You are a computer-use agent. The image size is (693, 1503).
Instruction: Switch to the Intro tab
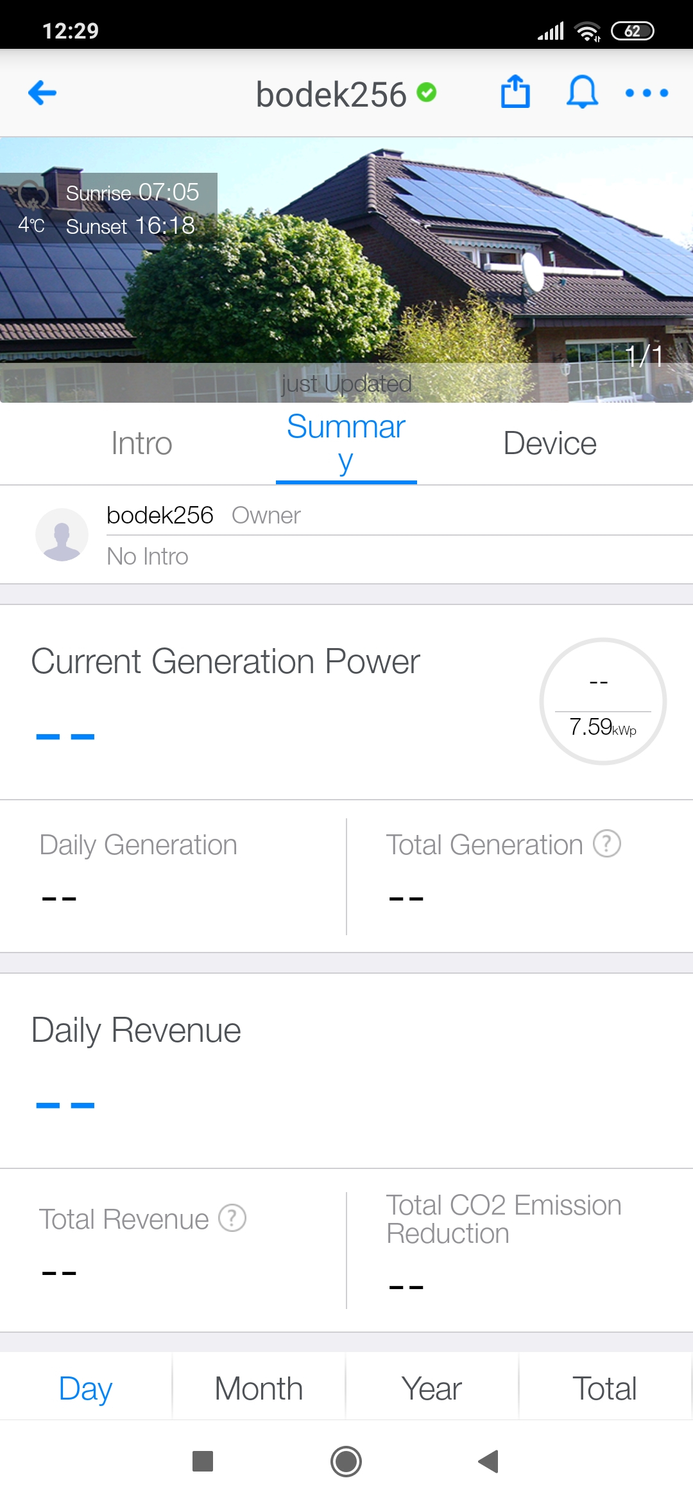[141, 443]
